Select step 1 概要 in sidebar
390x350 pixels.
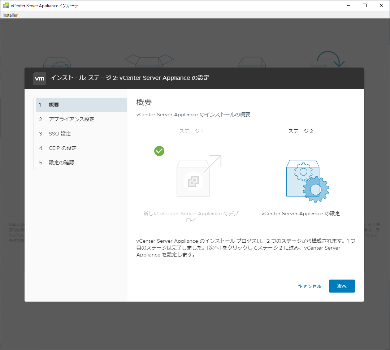coord(81,105)
